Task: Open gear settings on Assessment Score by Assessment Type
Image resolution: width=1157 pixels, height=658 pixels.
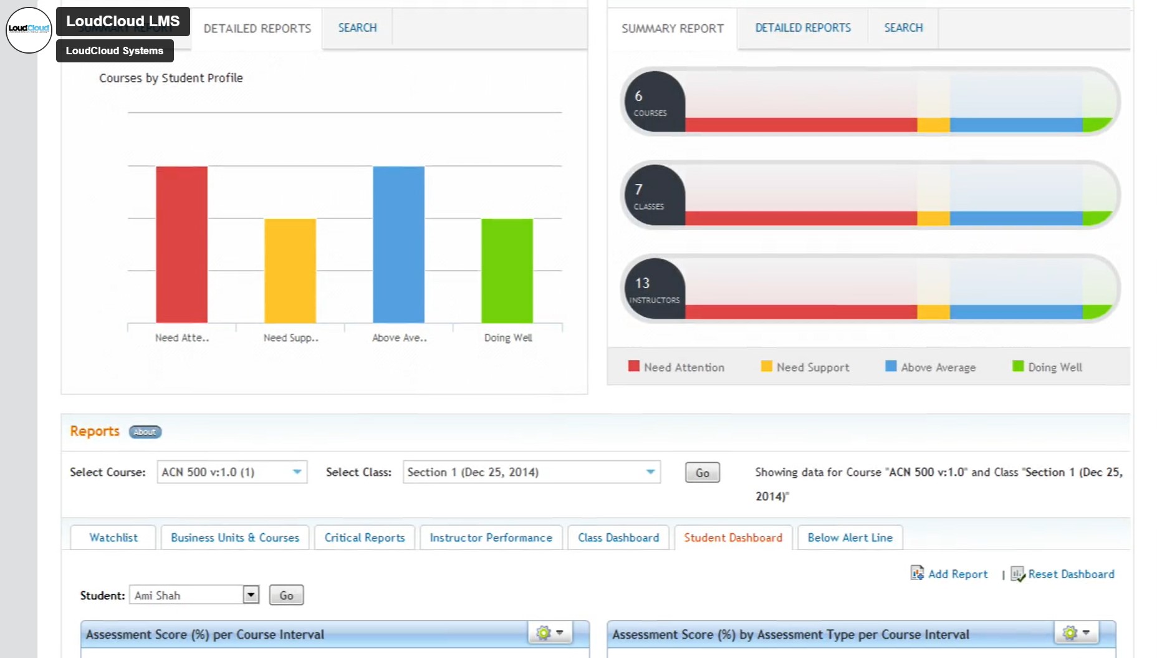Action: 1076,633
